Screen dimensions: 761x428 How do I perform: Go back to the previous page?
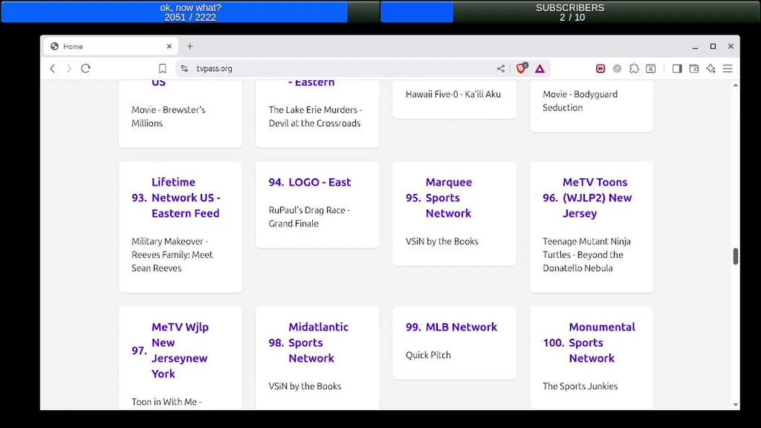click(x=52, y=68)
